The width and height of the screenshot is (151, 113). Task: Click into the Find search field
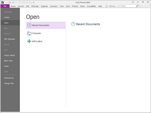[x=129, y=6]
